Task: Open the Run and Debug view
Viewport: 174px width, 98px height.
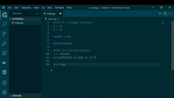Action: click(4, 43)
